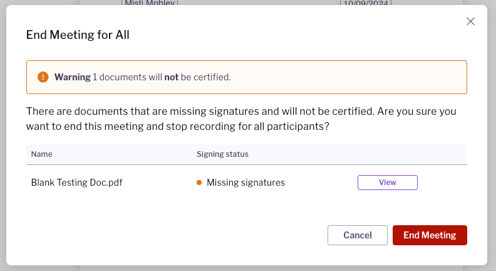Click the 'be certified.' text ending the warning
Image resolution: width=496 pixels, height=271 pixels.
coord(205,77)
